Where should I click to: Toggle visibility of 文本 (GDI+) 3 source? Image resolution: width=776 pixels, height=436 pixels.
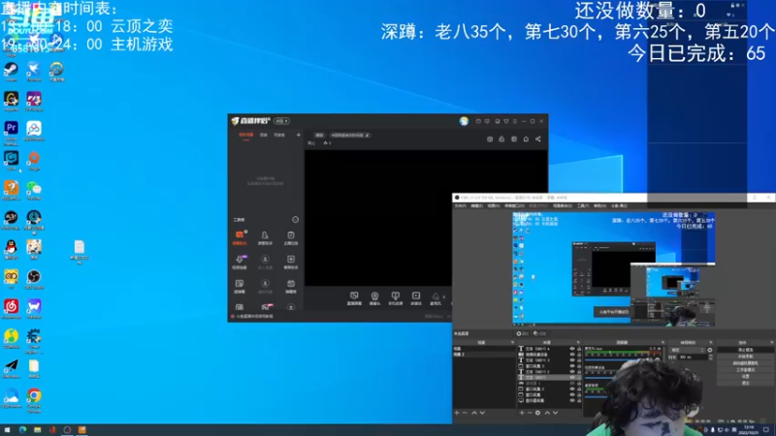[572, 359]
